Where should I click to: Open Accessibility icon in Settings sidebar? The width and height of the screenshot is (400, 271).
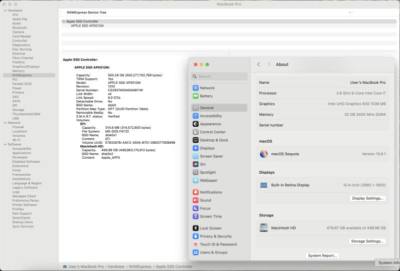(x=195, y=116)
